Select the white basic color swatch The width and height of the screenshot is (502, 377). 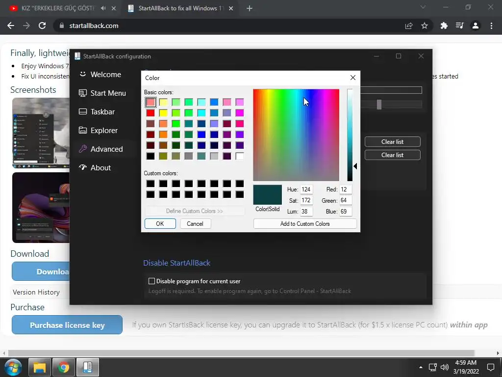[240, 156]
